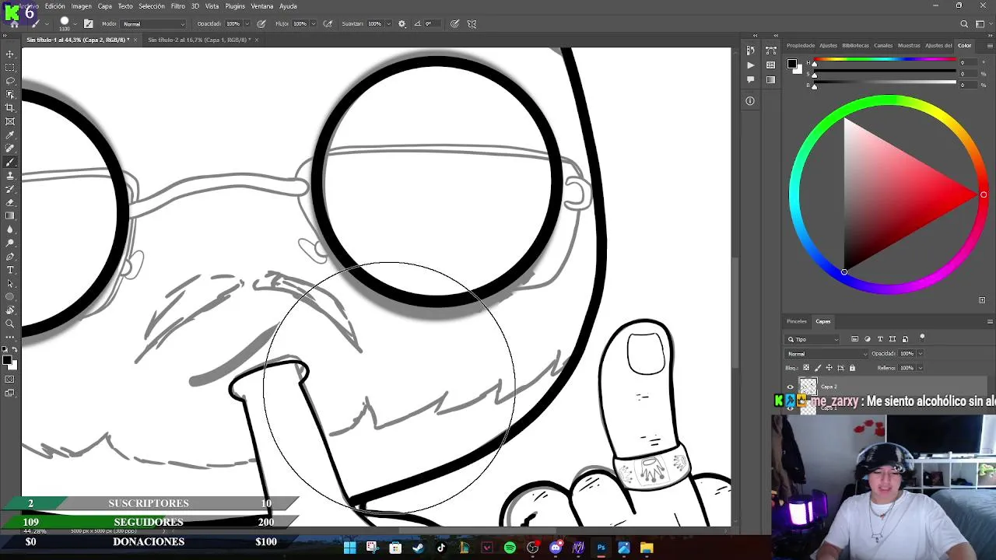
Task: Open Layers panel options menu
Action: (x=990, y=321)
